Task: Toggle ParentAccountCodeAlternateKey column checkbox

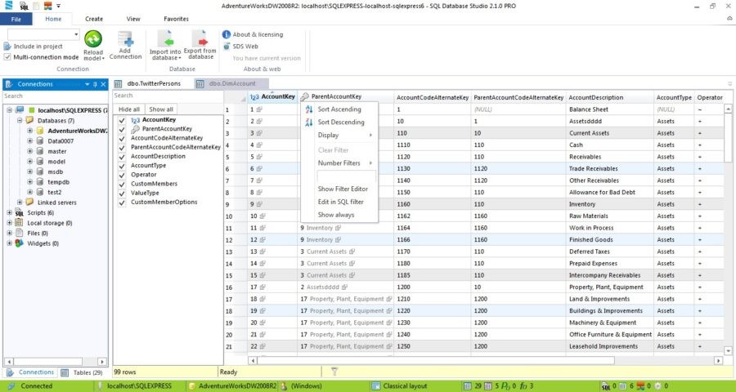Action: [122, 147]
